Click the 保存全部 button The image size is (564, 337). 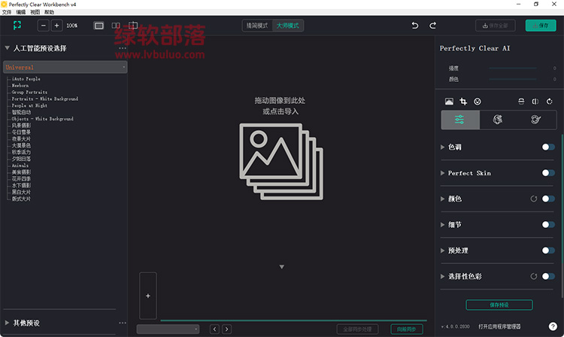tap(496, 26)
